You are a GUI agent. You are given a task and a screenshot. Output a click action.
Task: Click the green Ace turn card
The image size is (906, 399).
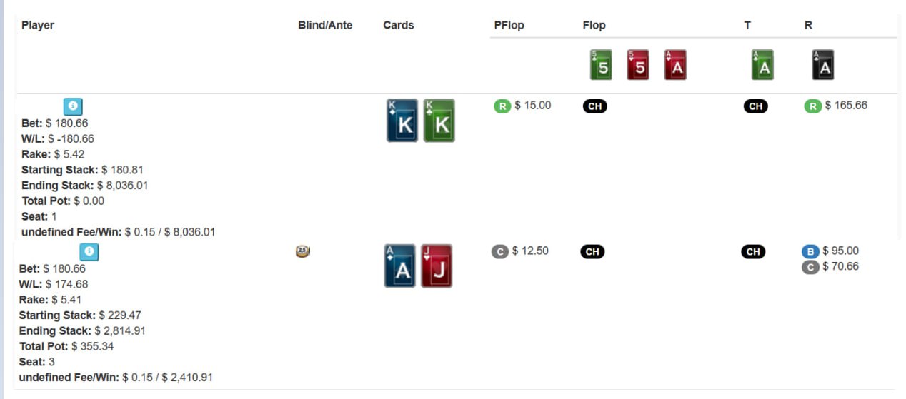[x=762, y=65]
